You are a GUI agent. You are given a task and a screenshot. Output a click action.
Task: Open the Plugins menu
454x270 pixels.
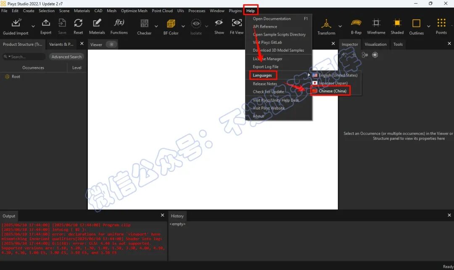coord(235,10)
